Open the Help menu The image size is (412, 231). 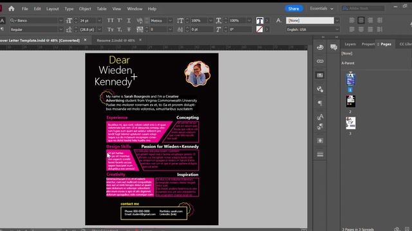(152, 8)
